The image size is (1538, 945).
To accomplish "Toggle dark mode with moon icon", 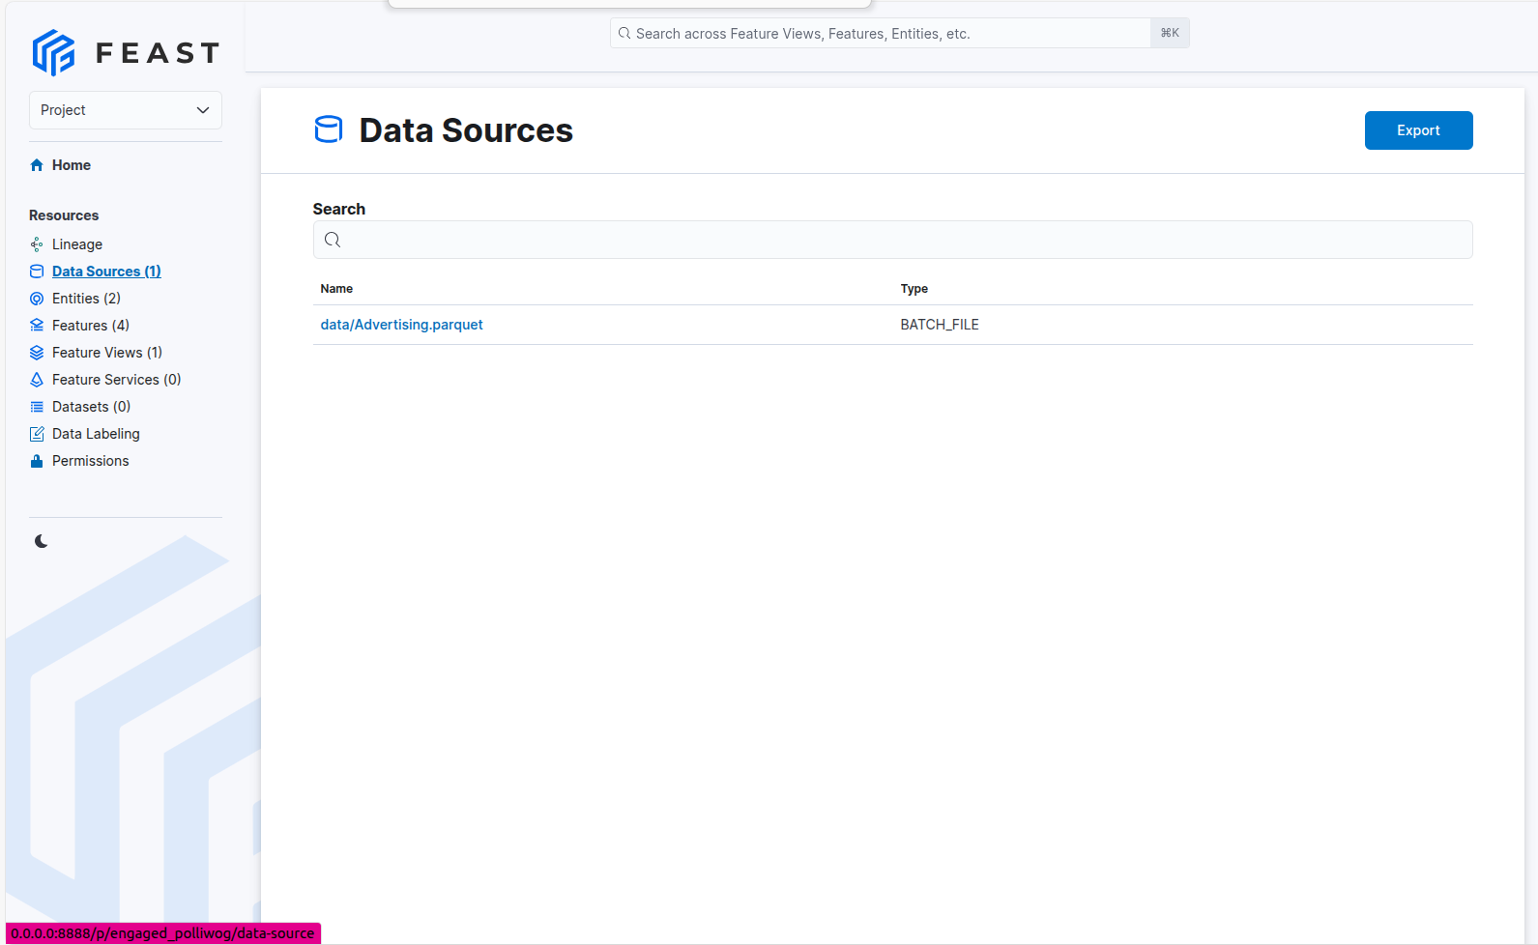I will [x=41, y=541].
